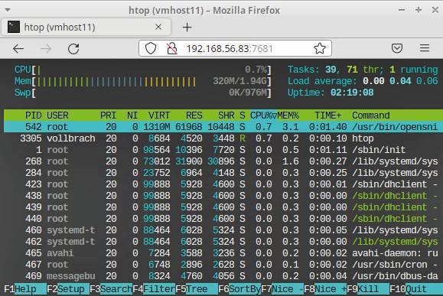Sort by MEM% column header

288,115
